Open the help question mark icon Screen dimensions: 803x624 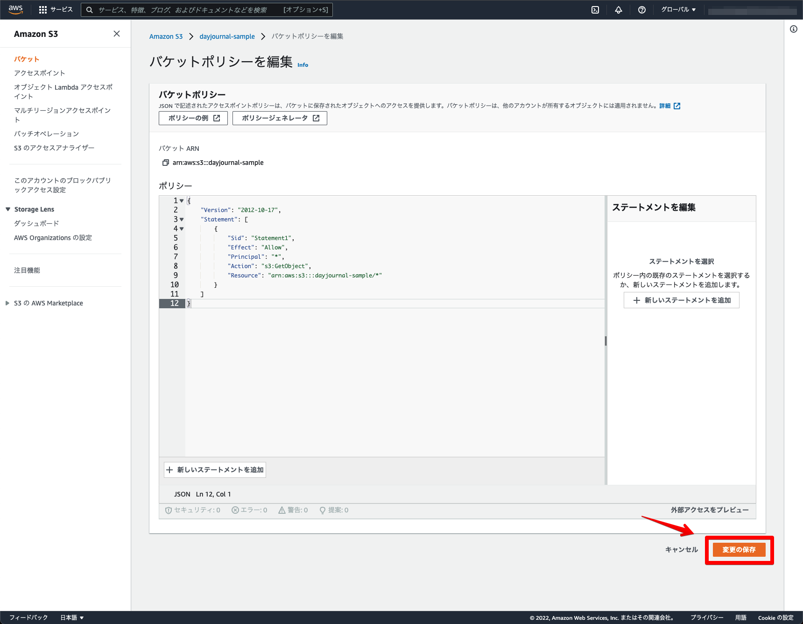[642, 10]
